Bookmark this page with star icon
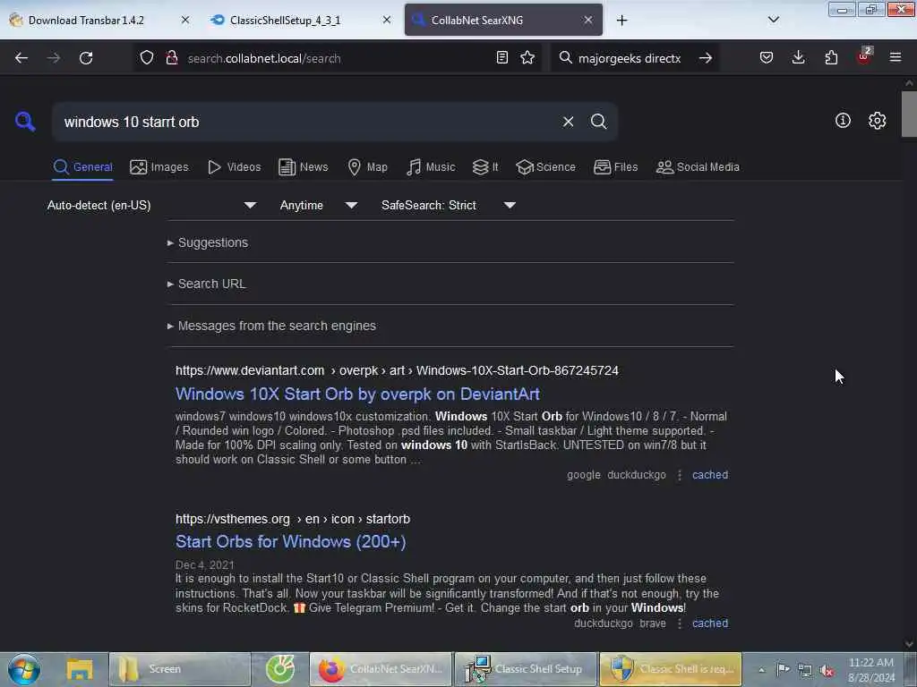The height and width of the screenshot is (687, 917). click(527, 58)
